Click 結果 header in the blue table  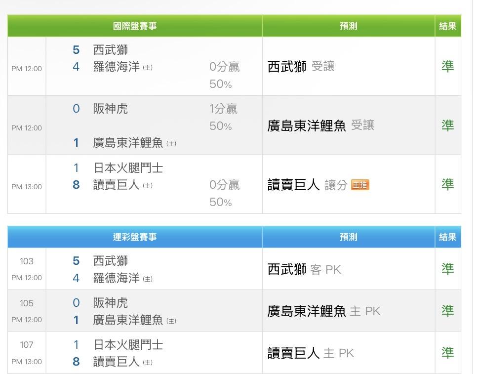447,237
